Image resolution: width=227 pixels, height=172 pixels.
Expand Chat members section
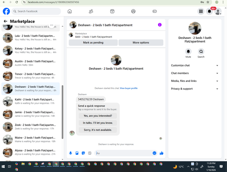click(x=195, y=73)
